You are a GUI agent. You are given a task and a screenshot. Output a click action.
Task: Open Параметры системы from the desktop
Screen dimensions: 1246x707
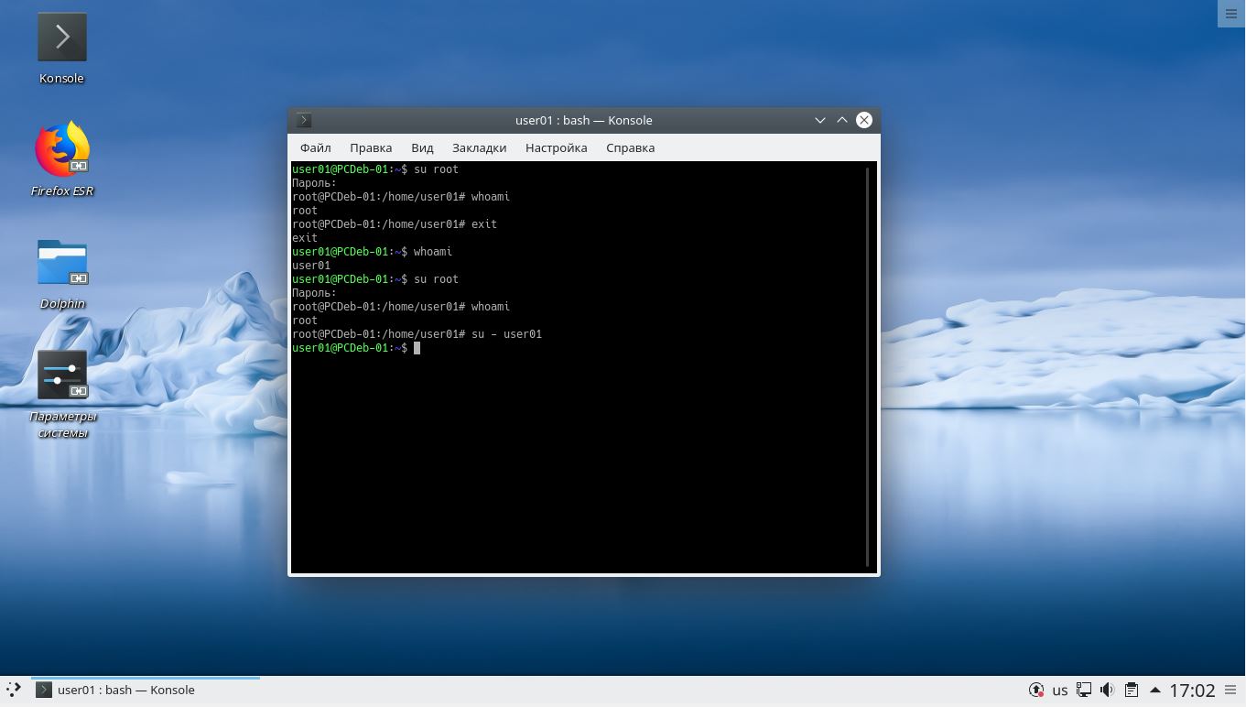[x=62, y=375]
